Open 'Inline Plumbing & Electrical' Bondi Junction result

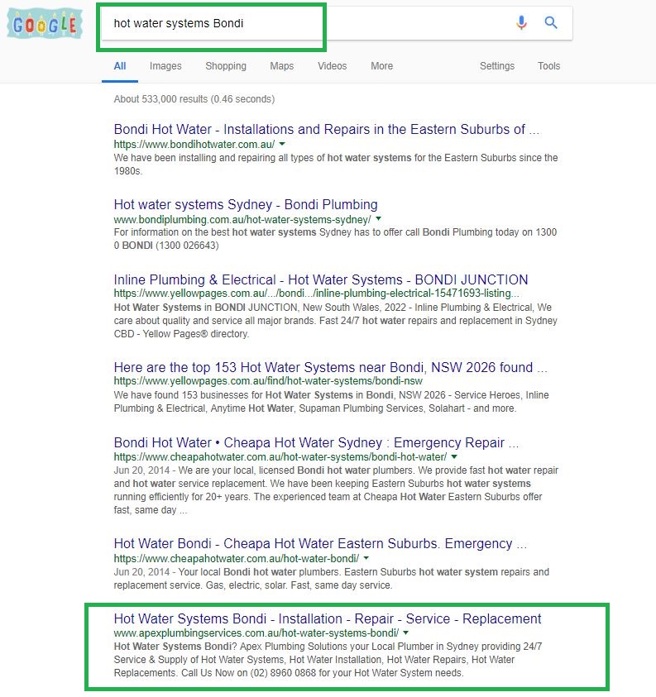point(321,279)
